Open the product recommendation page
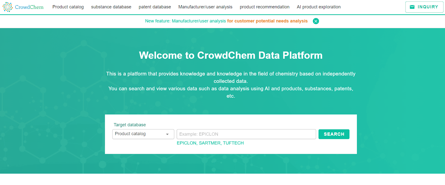The image size is (445, 185). pos(265,7)
